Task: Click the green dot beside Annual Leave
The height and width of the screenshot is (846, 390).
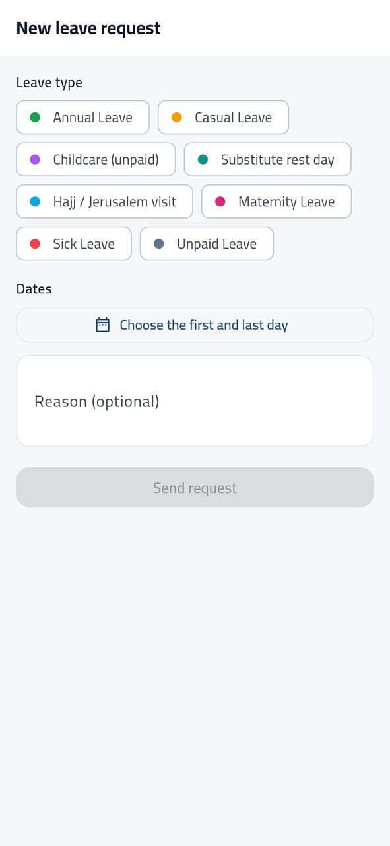Action: (35, 118)
